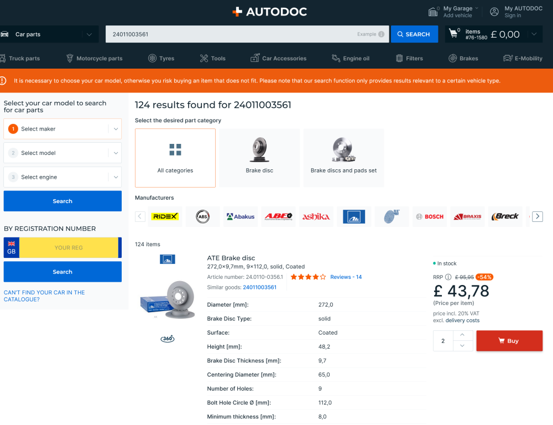Screen dimensions: 553x425
Task: Select the RIDEX manufacturer logo
Action: tap(165, 216)
